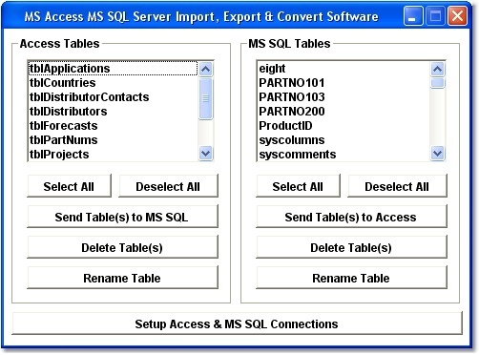
Task: Click Rename Table under MS SQL Tables
Action: coord(351,278)
